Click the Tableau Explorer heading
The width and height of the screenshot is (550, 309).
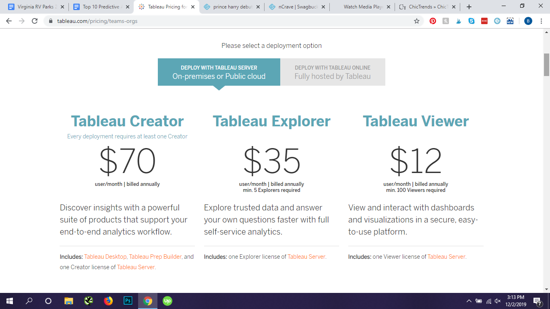coord(272,121)
